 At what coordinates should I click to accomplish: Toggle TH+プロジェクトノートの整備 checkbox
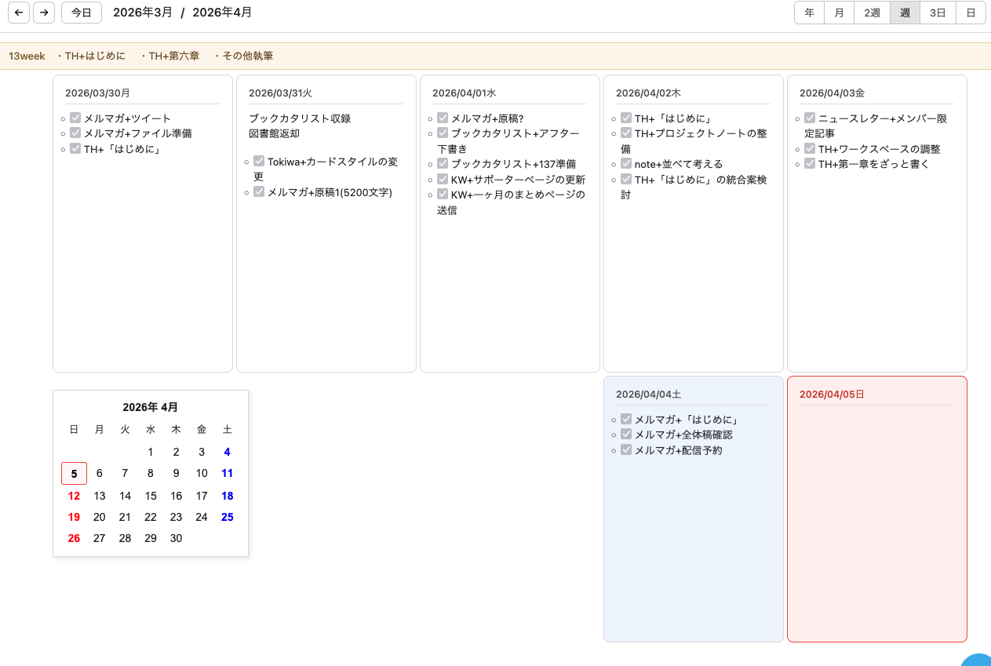[x=626, y=133]
